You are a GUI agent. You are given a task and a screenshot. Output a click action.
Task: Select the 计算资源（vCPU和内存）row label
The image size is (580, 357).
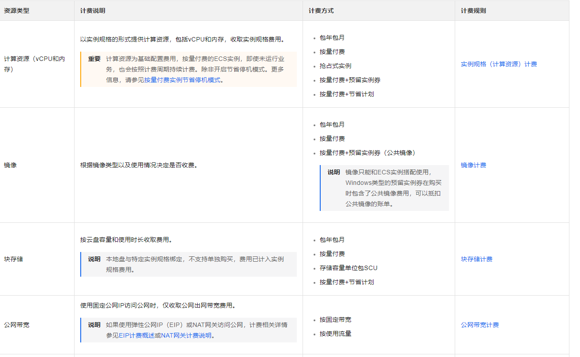coord(35,64)
